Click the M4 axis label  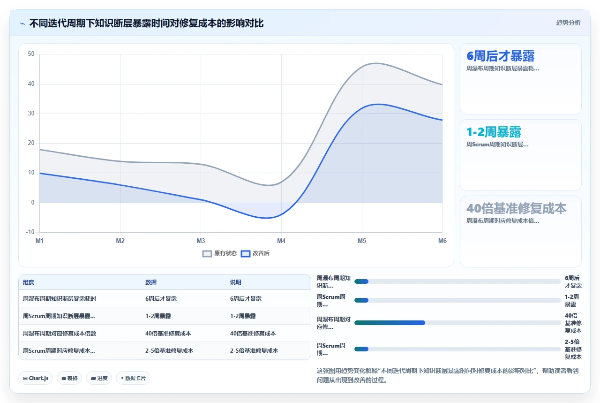click(x=281, y=241)
